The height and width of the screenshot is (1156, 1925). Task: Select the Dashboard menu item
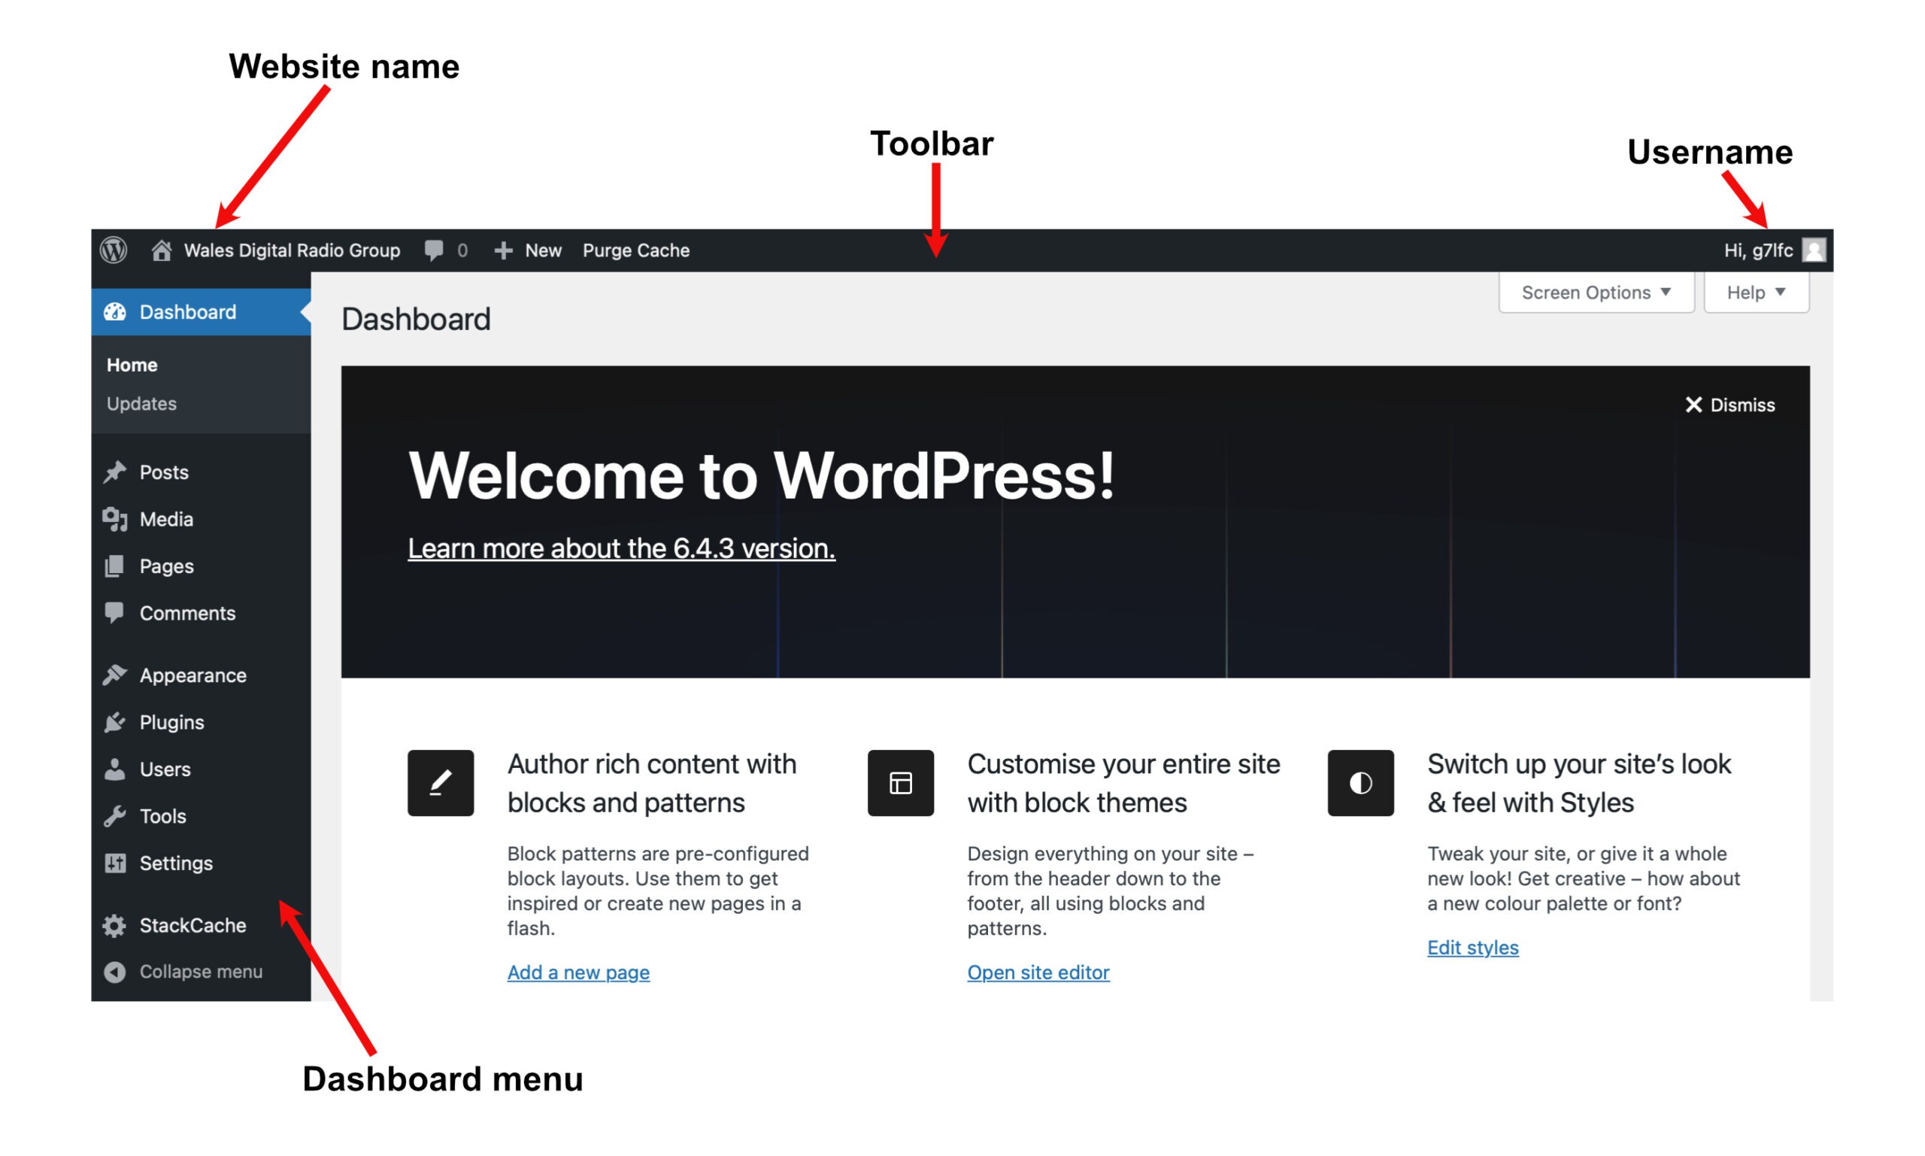coord(201,311)
